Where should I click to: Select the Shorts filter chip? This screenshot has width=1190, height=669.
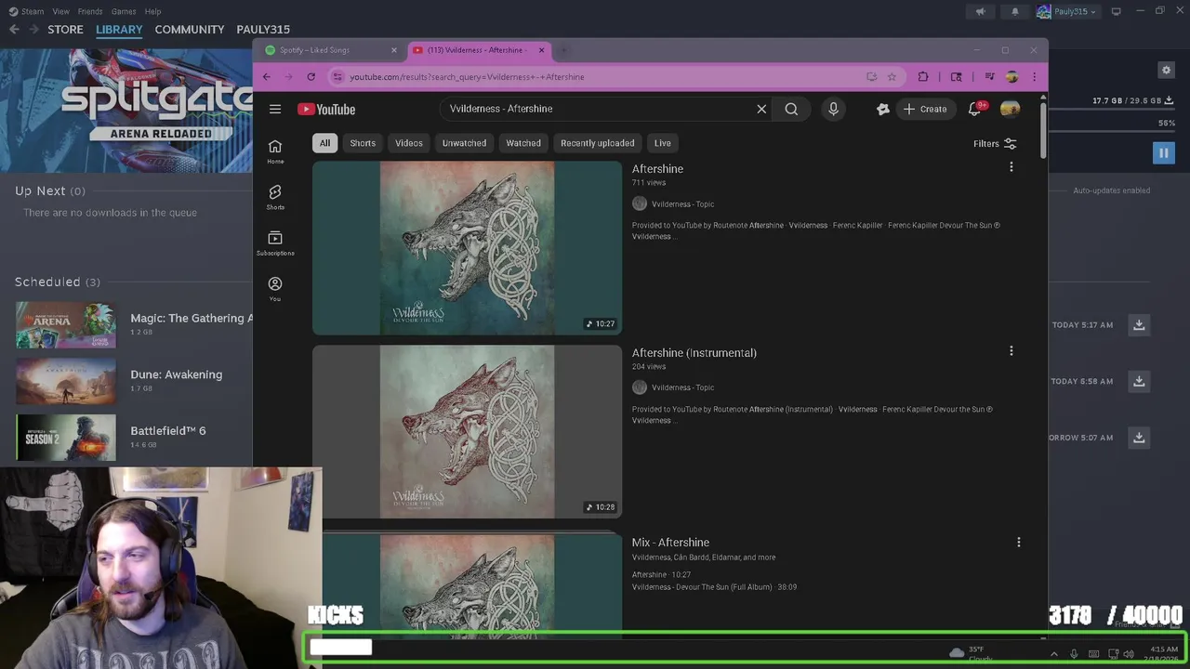pyautogui.click(x=363, y=143)
